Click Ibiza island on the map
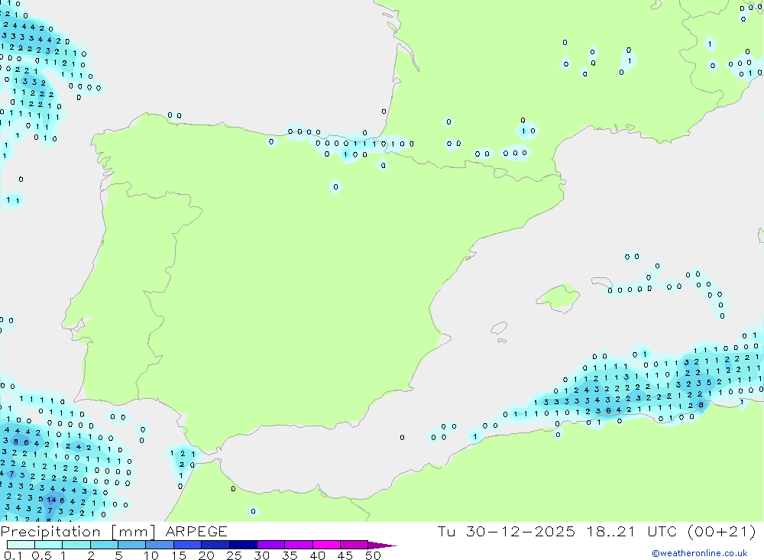764x560 pixels. (x=500, y=329)
